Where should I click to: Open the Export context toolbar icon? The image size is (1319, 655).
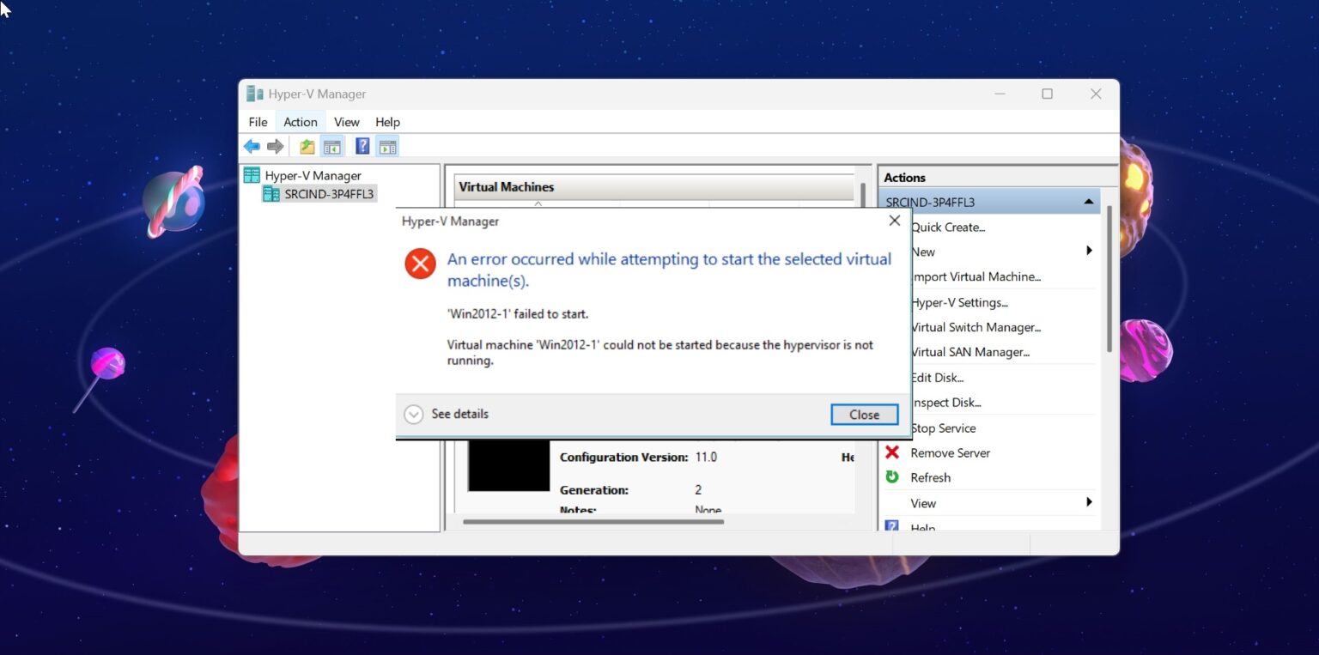click(x=306, y=146)
